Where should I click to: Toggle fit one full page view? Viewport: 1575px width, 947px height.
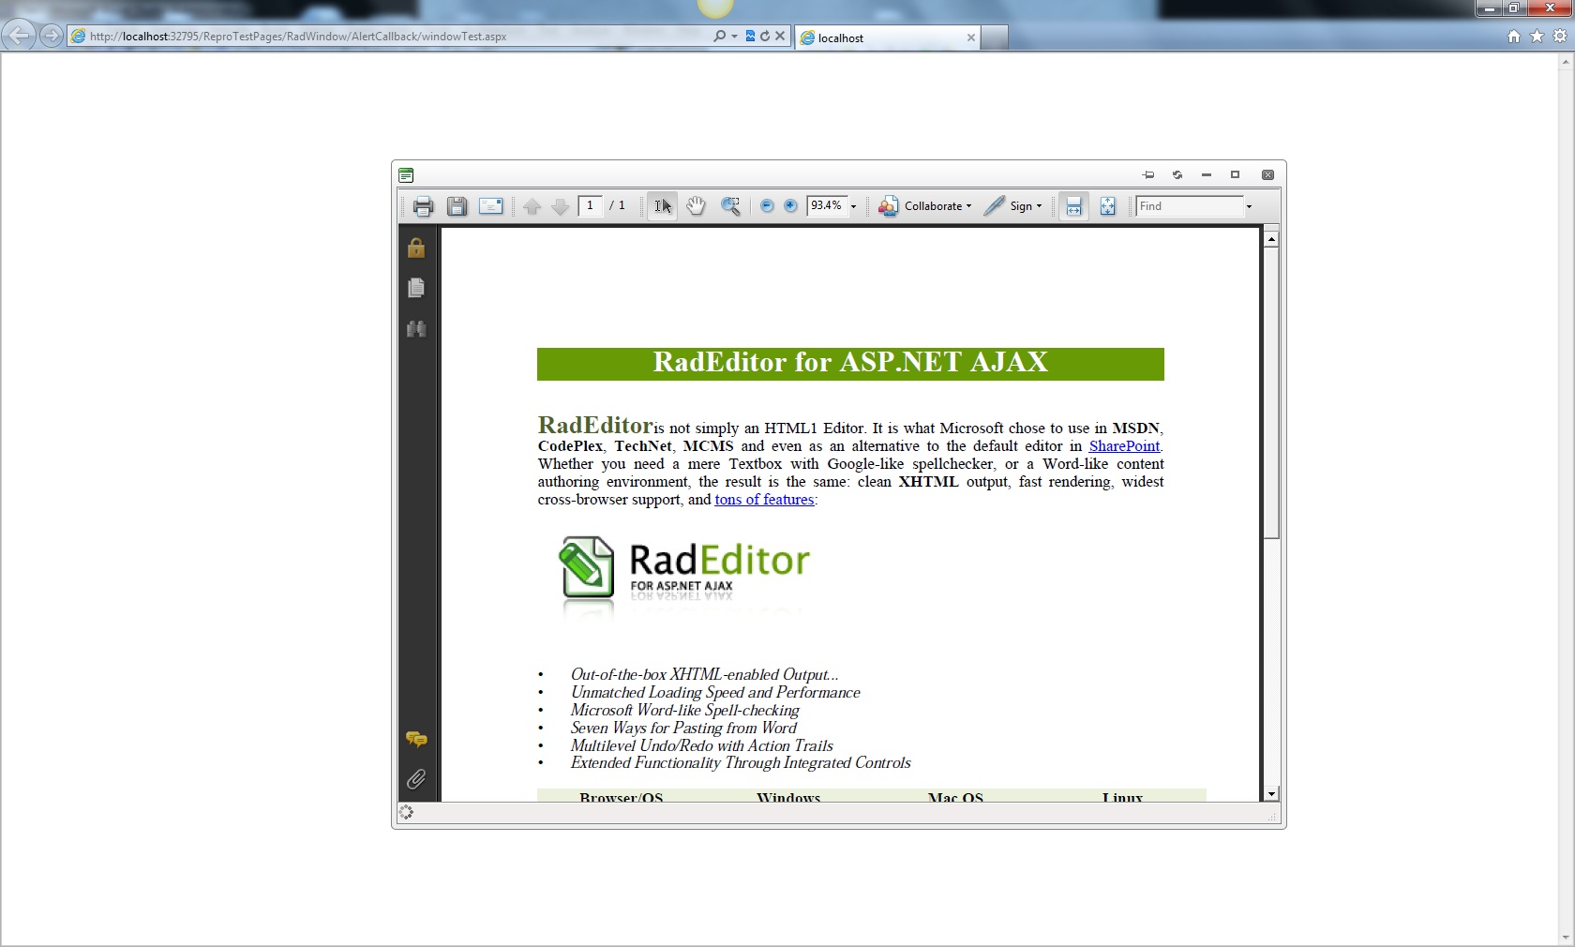[x=1107, y=206]
